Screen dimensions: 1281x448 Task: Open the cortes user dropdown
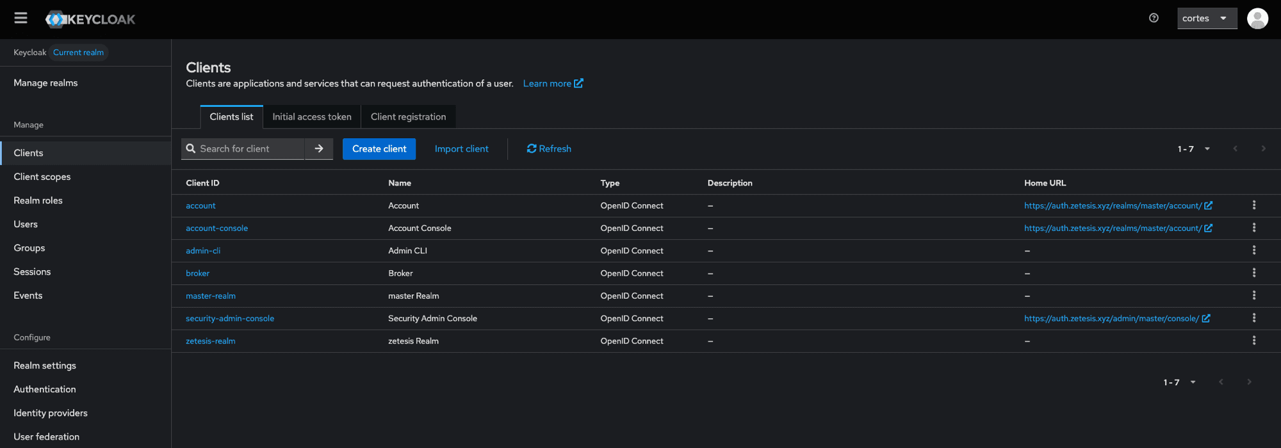click(1207, 19)
